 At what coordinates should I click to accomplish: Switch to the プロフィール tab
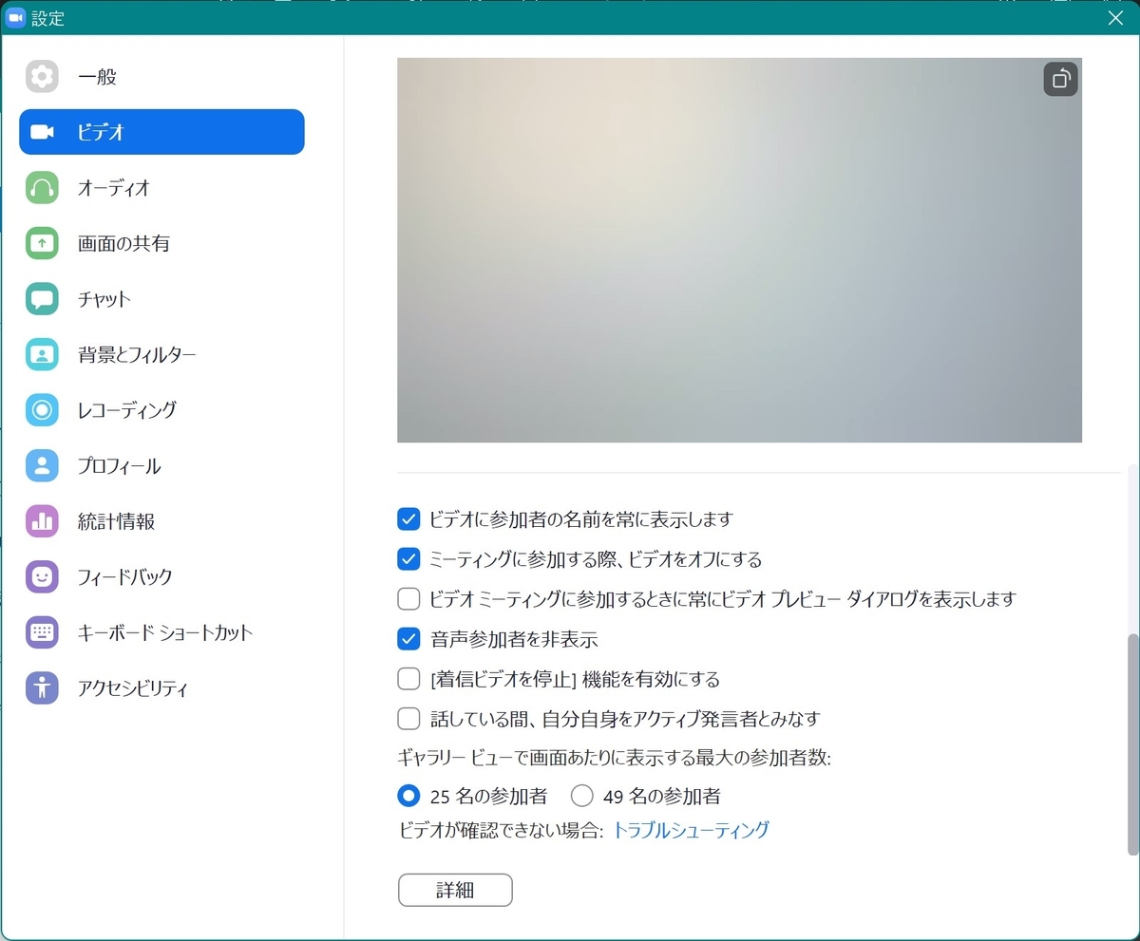click(42, 465)
